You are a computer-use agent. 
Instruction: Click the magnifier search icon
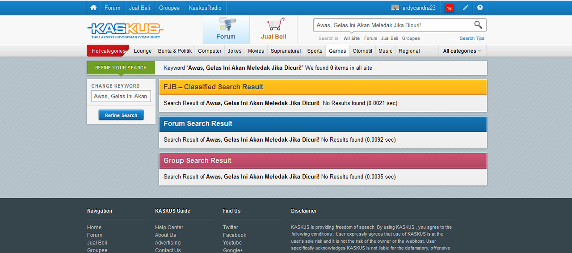[478, 25]
